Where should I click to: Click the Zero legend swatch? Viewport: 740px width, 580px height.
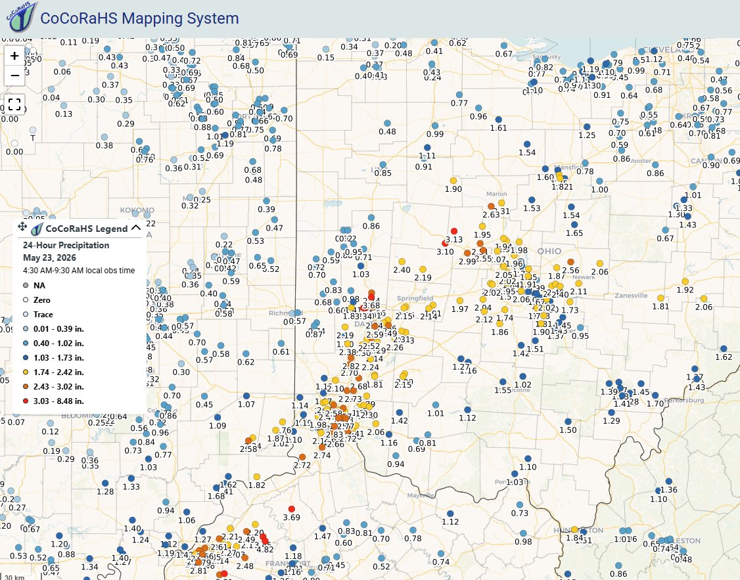[x=26, y=300]
